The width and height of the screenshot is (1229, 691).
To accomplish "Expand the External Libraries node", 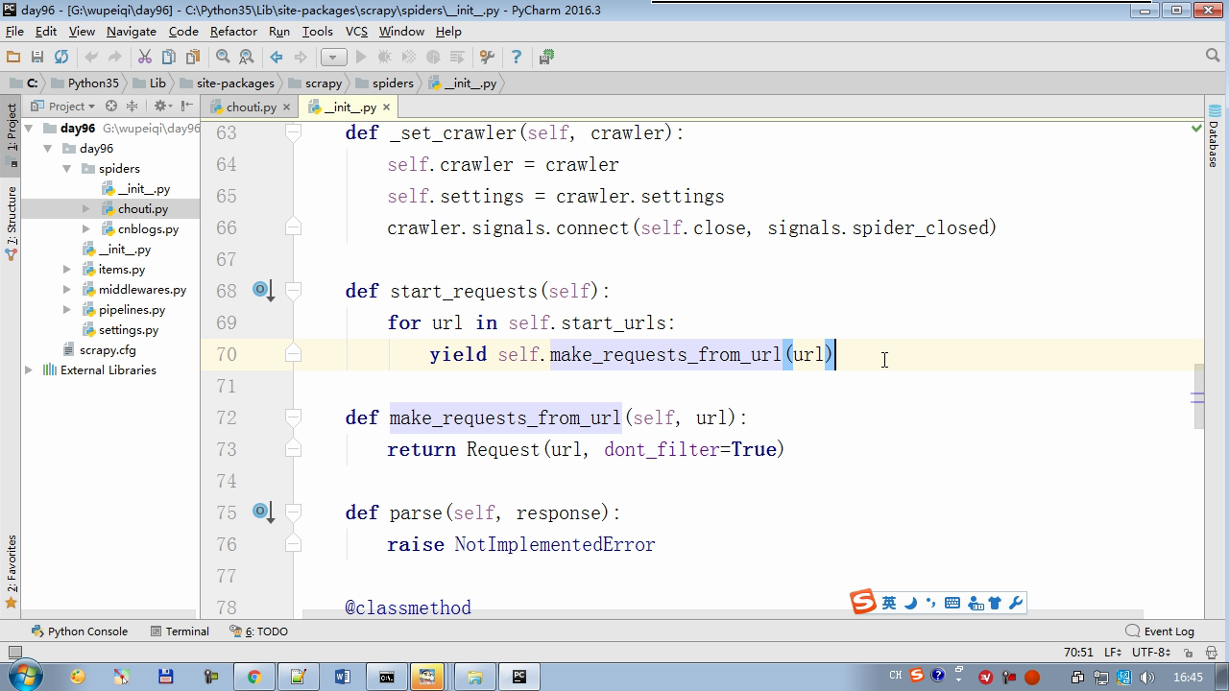I will point(29,370).
